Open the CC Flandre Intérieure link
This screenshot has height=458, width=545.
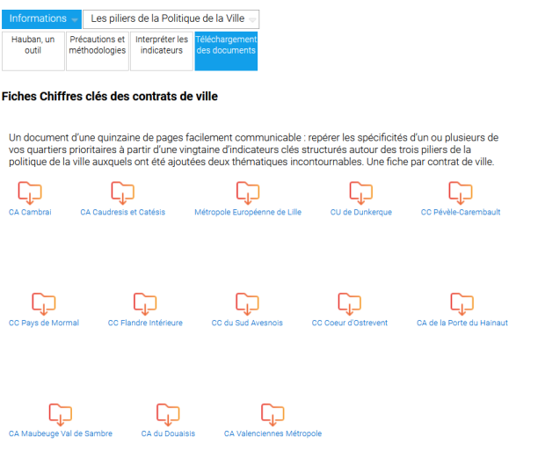click(x=145, y=323)
